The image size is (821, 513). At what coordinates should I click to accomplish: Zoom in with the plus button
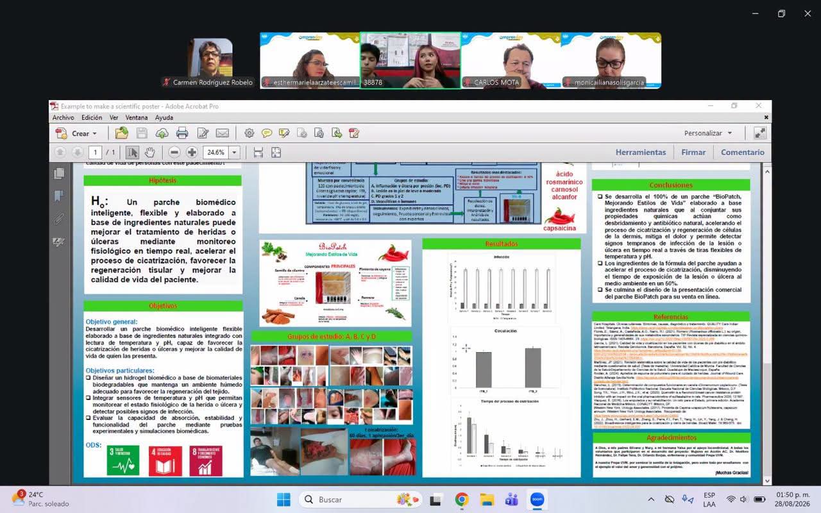click(192, 152)
